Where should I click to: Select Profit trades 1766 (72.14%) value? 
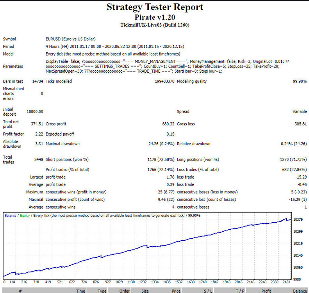click(161, 170)
